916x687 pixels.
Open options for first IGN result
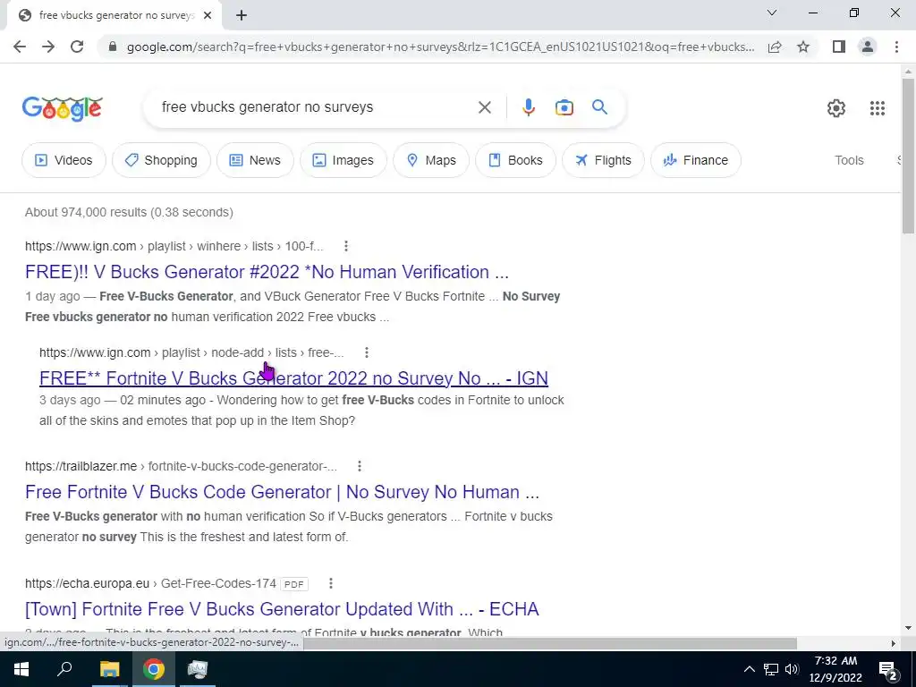[346, 246]
